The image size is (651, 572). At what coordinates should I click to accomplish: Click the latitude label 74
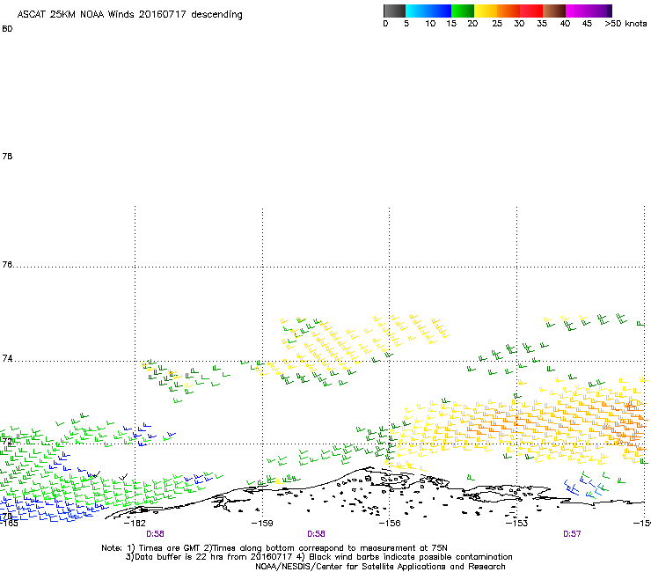(7, 358)
